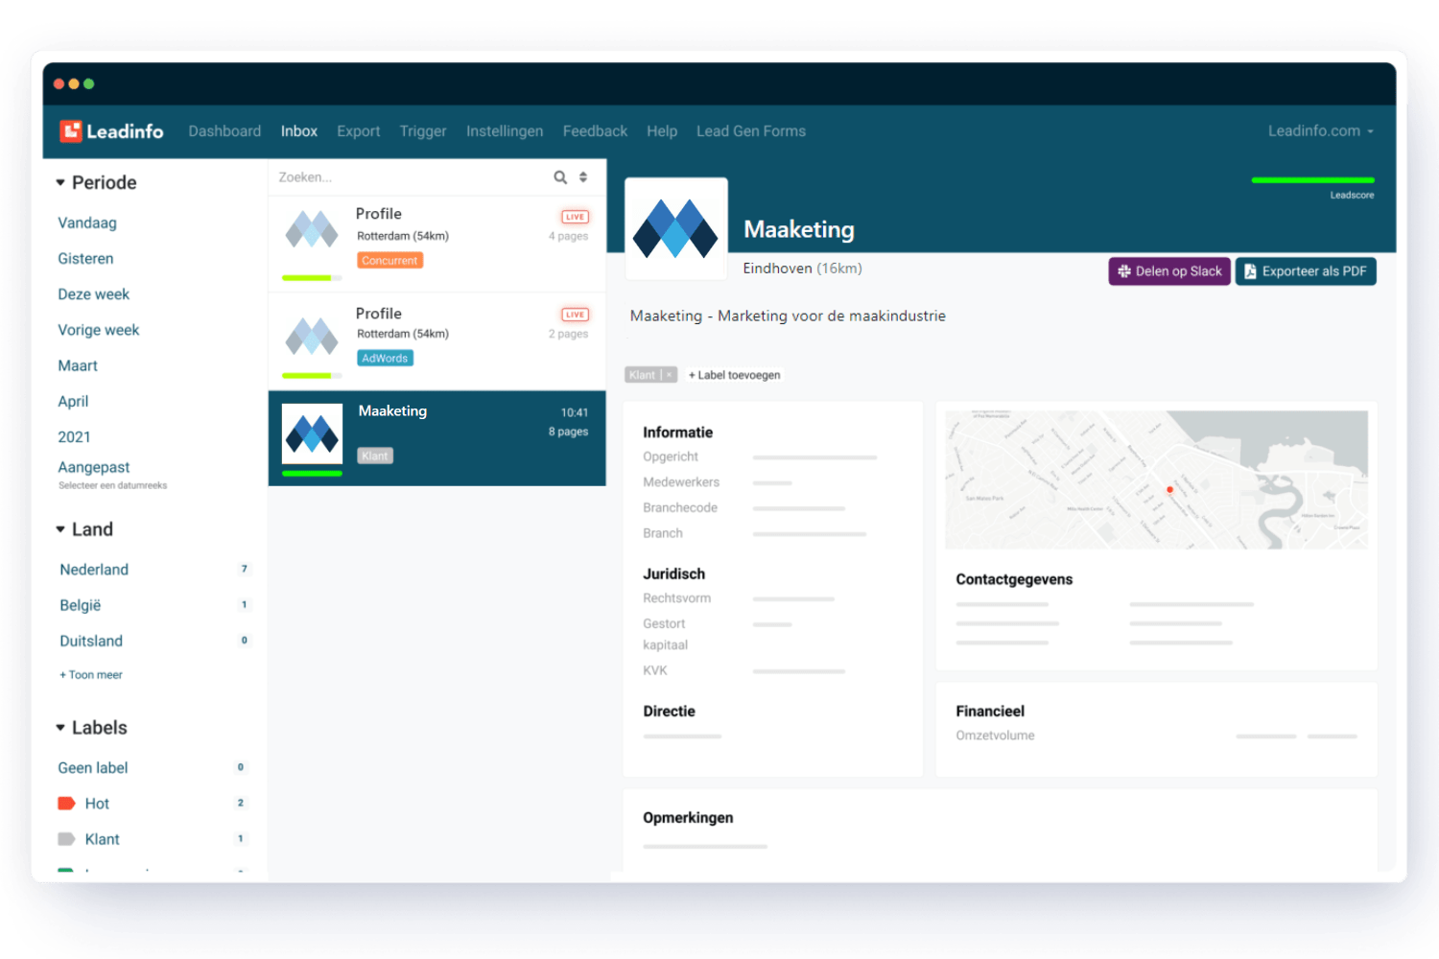Open the Help menu item

(x=662, y=131)
